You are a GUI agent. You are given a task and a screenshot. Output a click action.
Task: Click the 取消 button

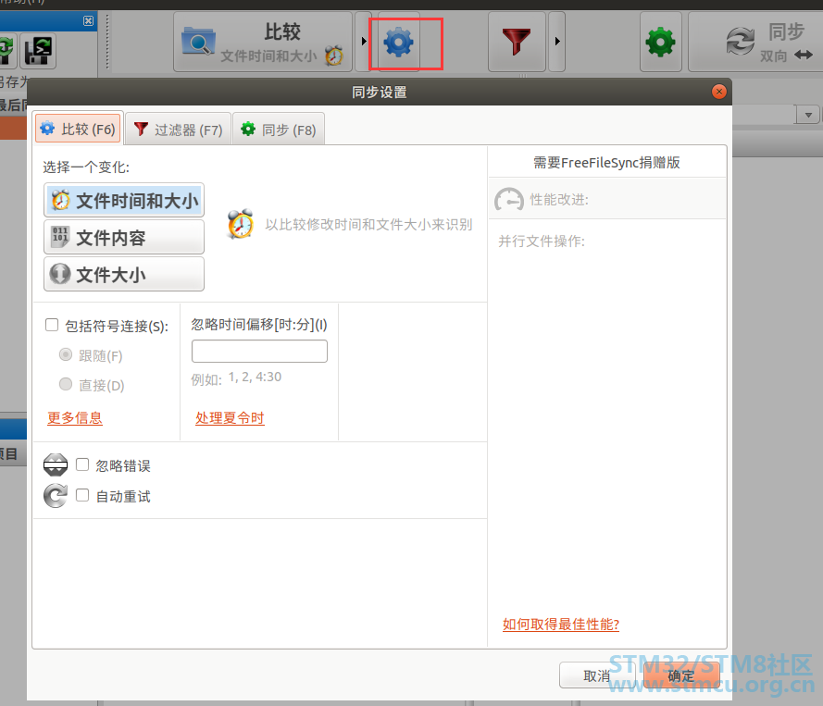[597, 675]
